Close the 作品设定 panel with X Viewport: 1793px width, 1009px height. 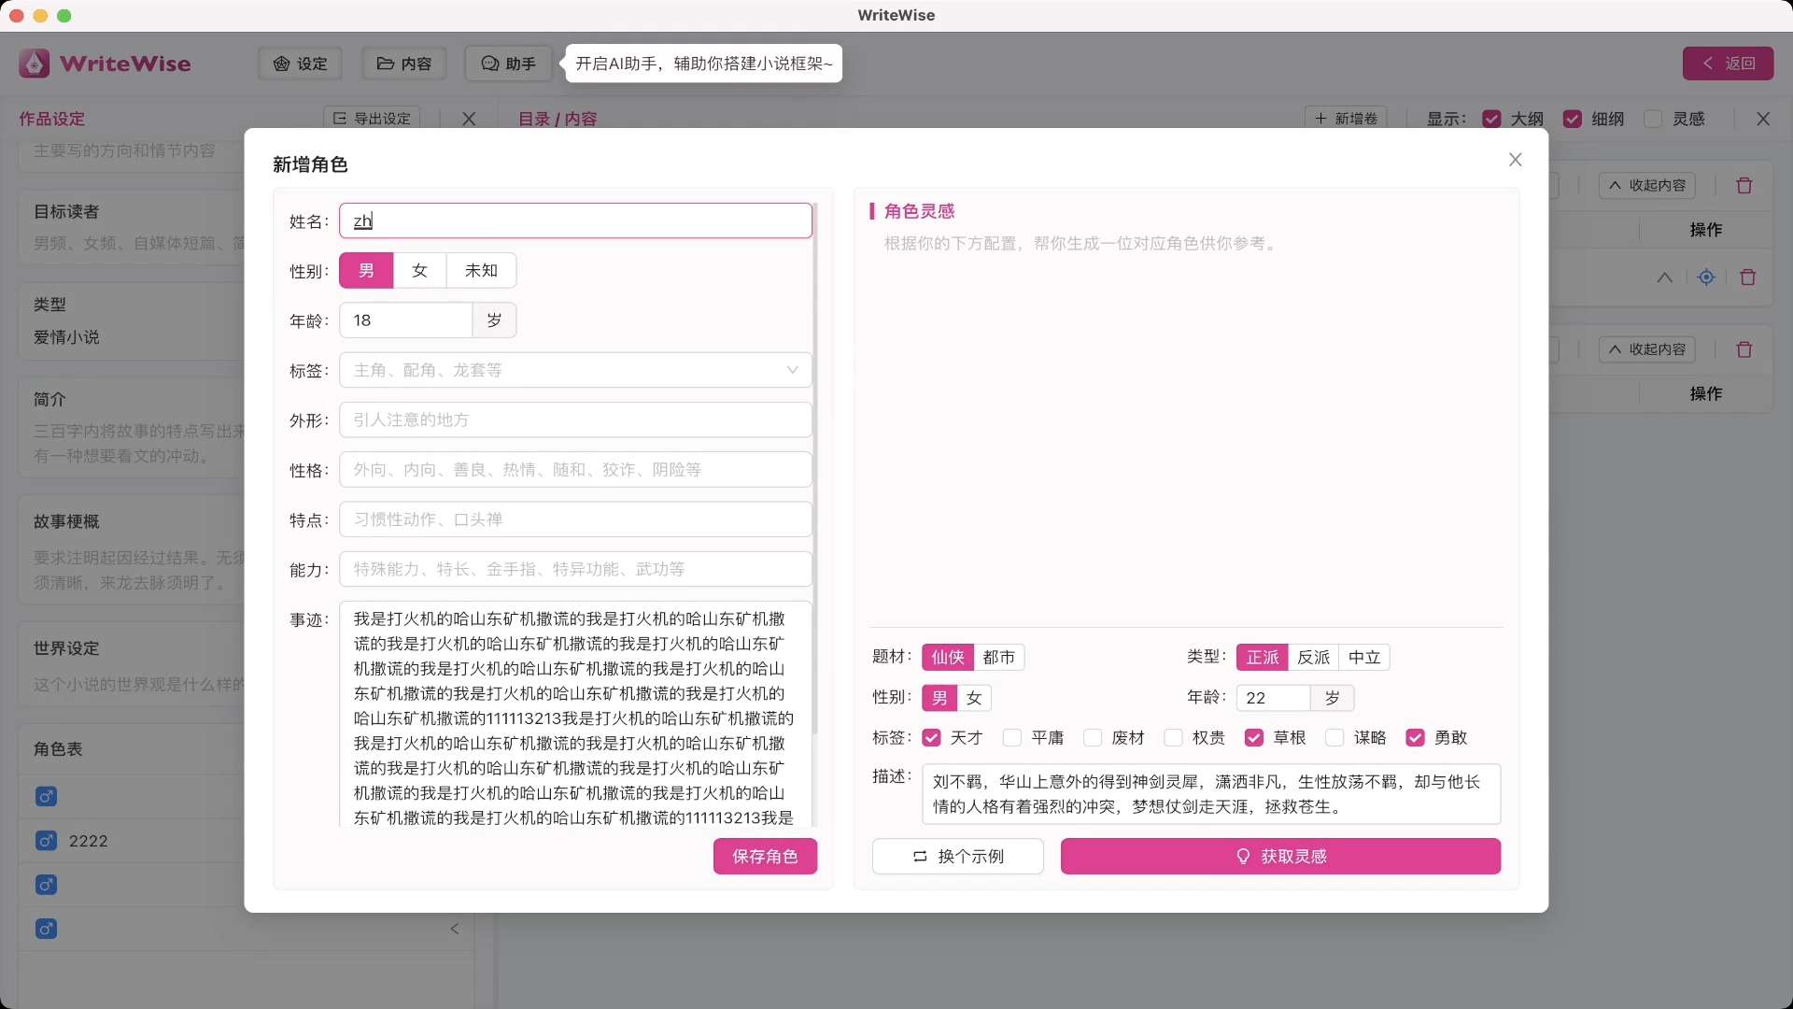(469, 119)
